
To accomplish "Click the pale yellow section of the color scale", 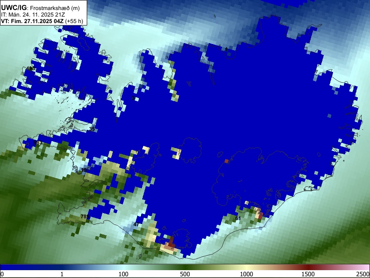I will (246, 267).
